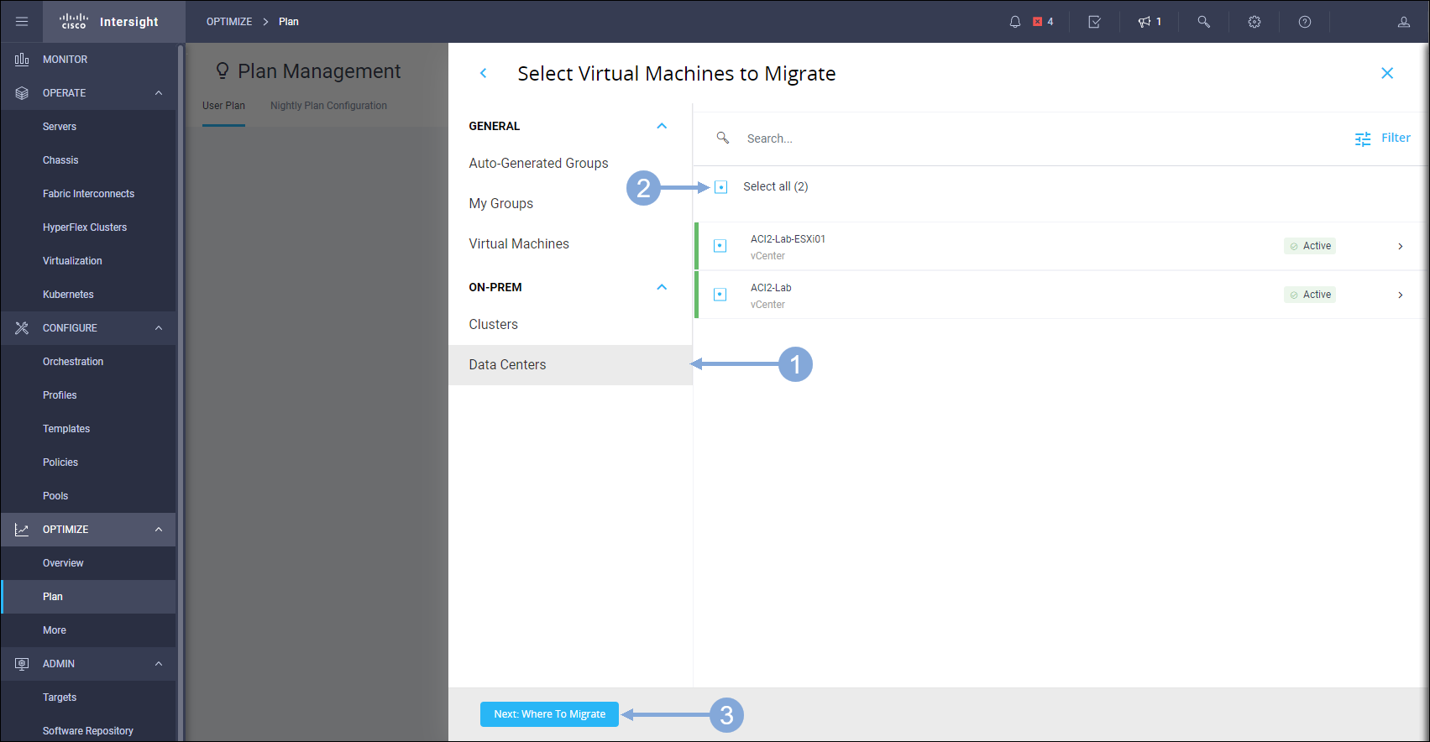Open the notifications bell icon
This screenshot has width=1430, height=742.
click(x=1015, y=22)
